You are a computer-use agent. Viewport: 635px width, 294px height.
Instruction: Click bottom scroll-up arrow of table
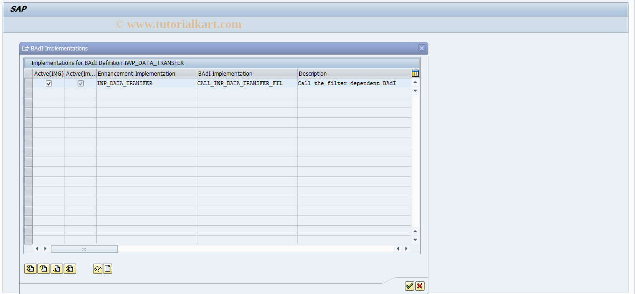415,231
